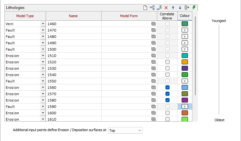Image resolution: width=241 pixels, height=141 pixels.
Task: Open Model Form editor for row 1470
Action: pos(153,30)
